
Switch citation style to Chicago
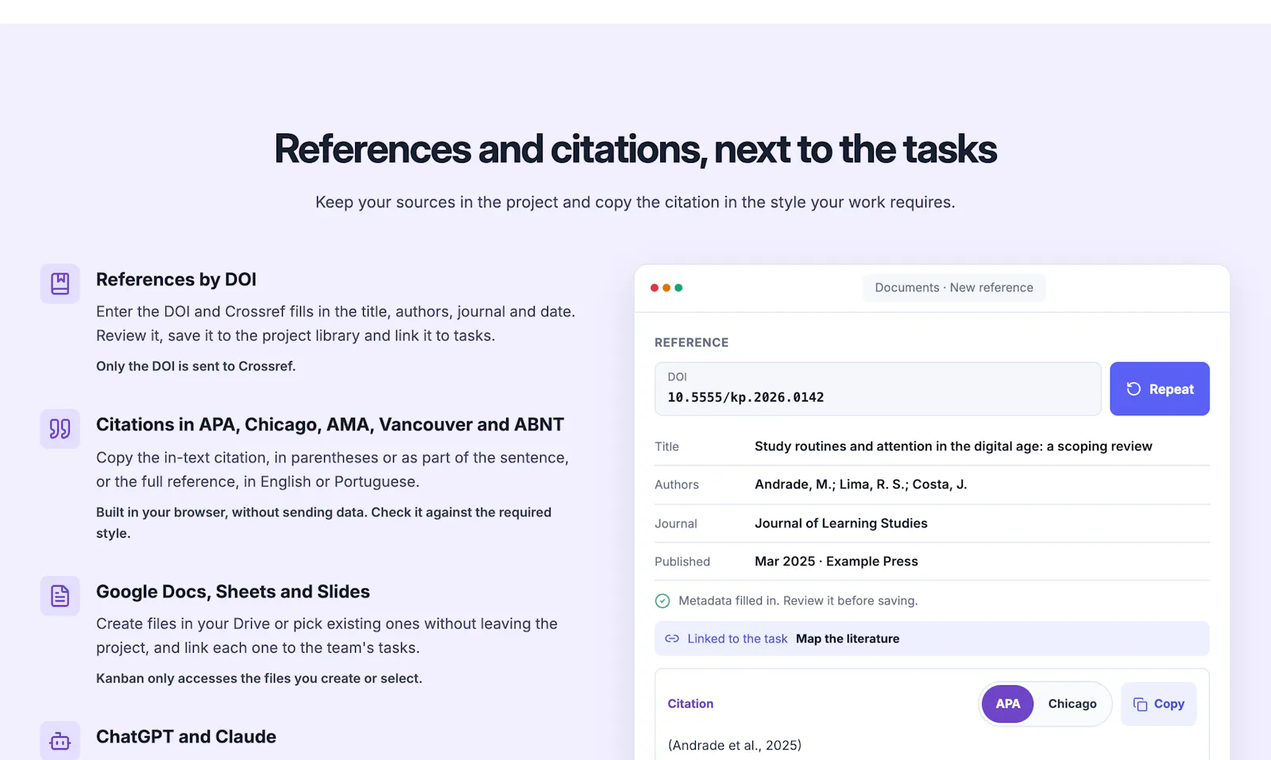click(x=1072, y=704)
